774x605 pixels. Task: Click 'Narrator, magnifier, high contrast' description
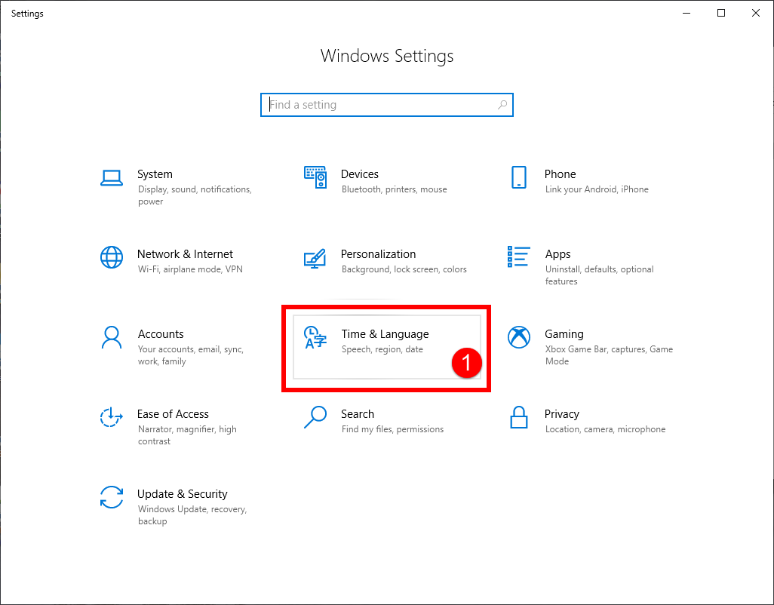(187, 435)
